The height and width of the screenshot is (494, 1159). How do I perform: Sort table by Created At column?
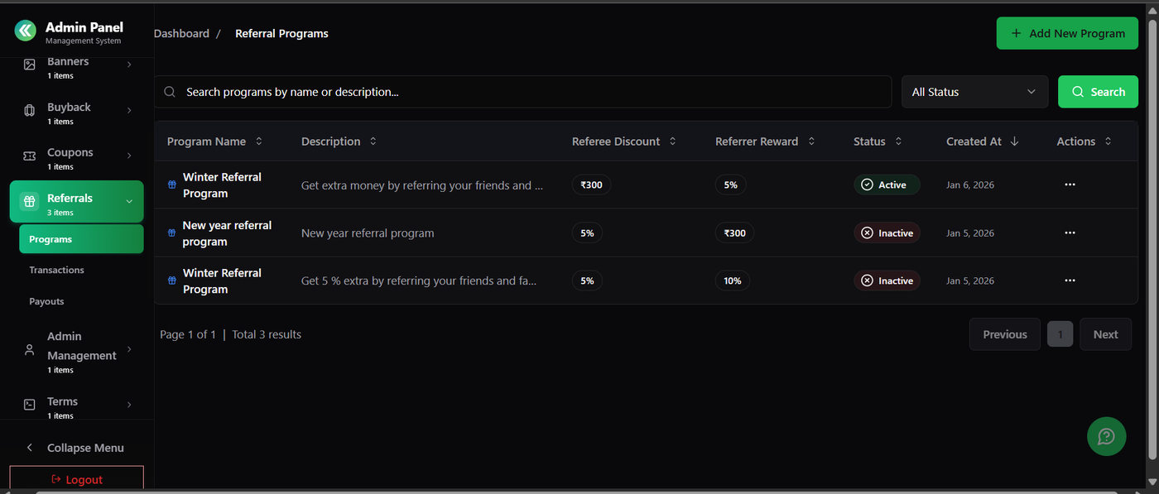click(982, 141)
